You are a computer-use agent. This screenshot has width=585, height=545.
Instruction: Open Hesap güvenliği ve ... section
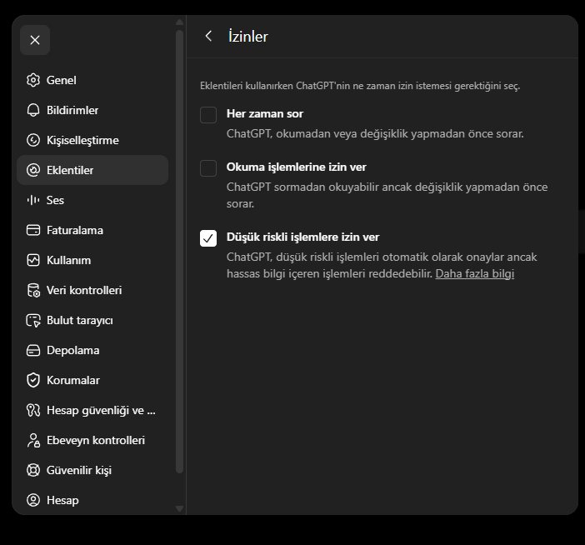coord(92,410)
